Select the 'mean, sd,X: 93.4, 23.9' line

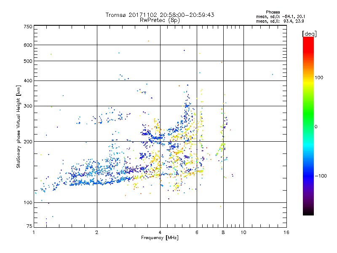pos(280,21)
